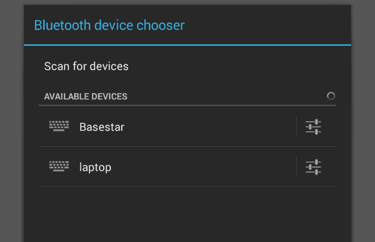The width and height of the screenshot is (375, 242).
Task: Tap Scan for devices
Action: [86, 67]
